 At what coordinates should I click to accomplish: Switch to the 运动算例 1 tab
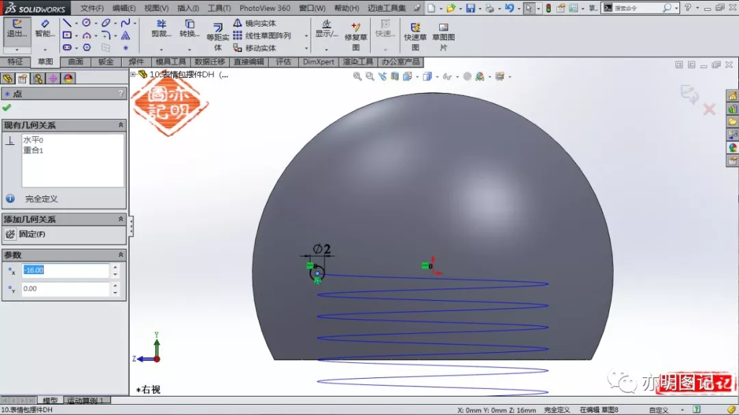[87, 401]
